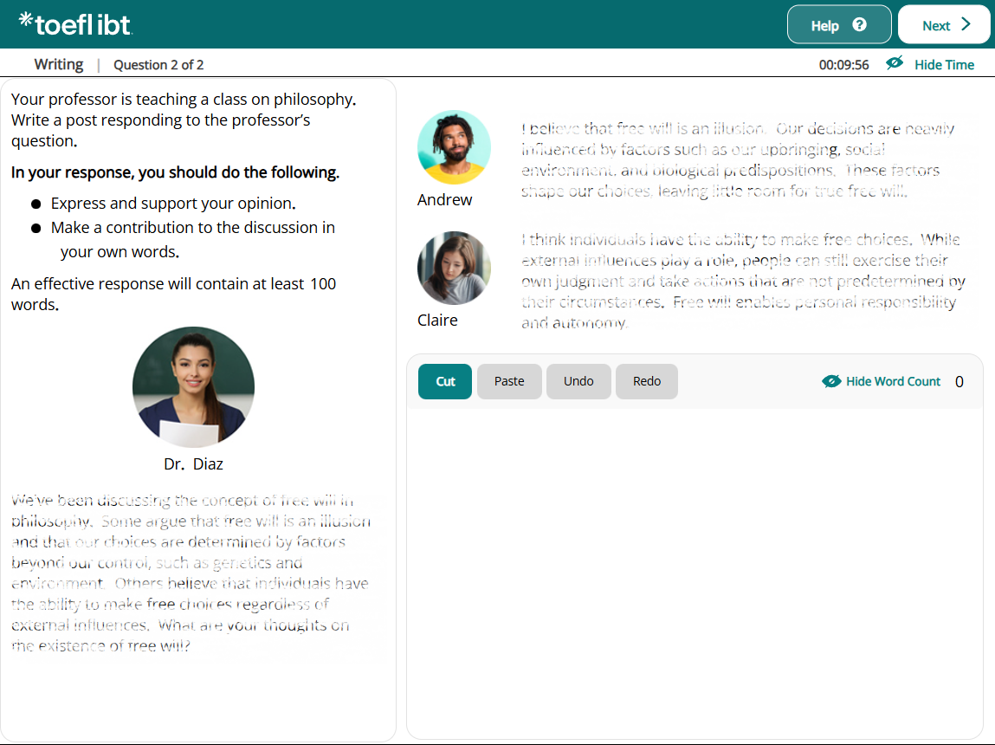This screenshot has height=745, width=995.
Task: Select the Writing section label
Action: click(59, 64)
